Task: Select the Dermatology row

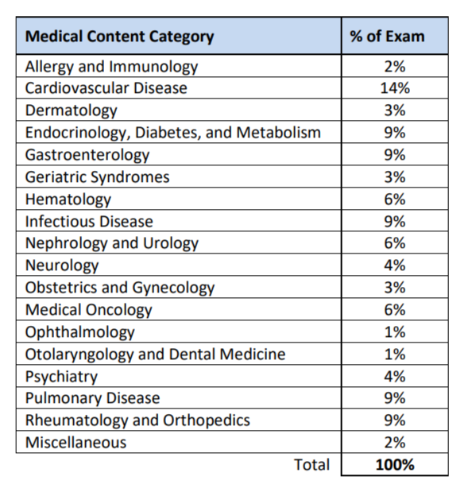Action: click(x=232, y=110)
